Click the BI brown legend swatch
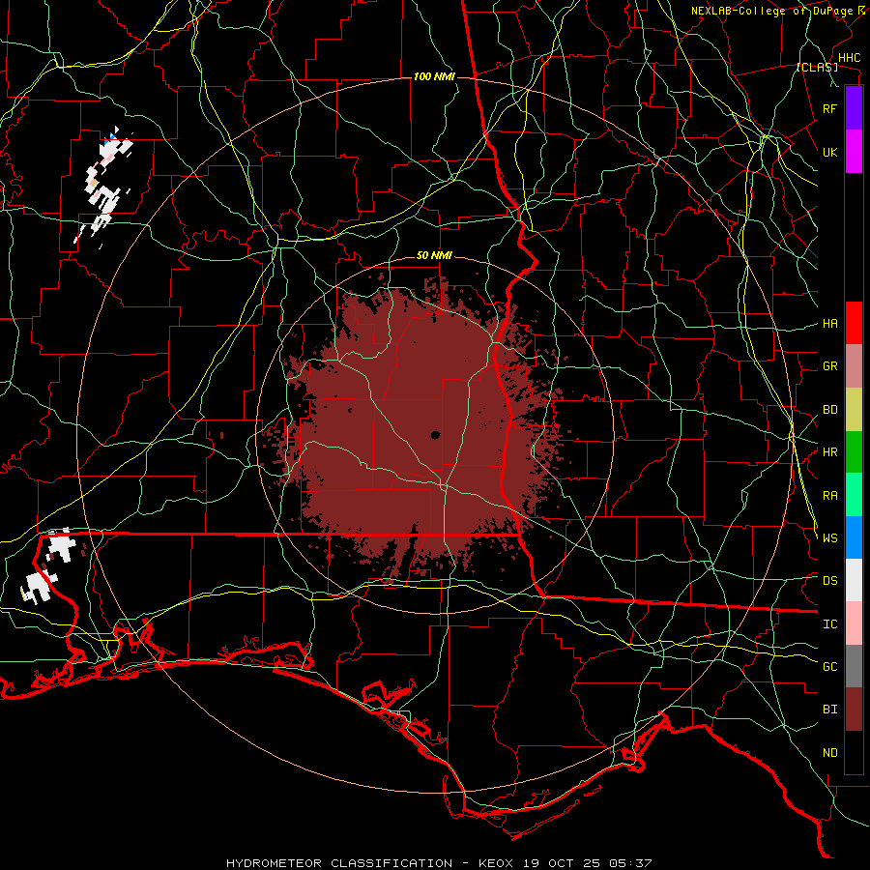870x870 pixels. 854,710
